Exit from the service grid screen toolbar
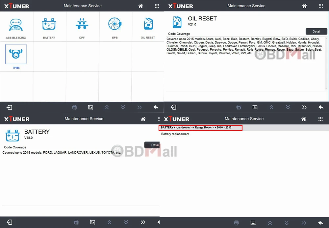 coord(9,107)
